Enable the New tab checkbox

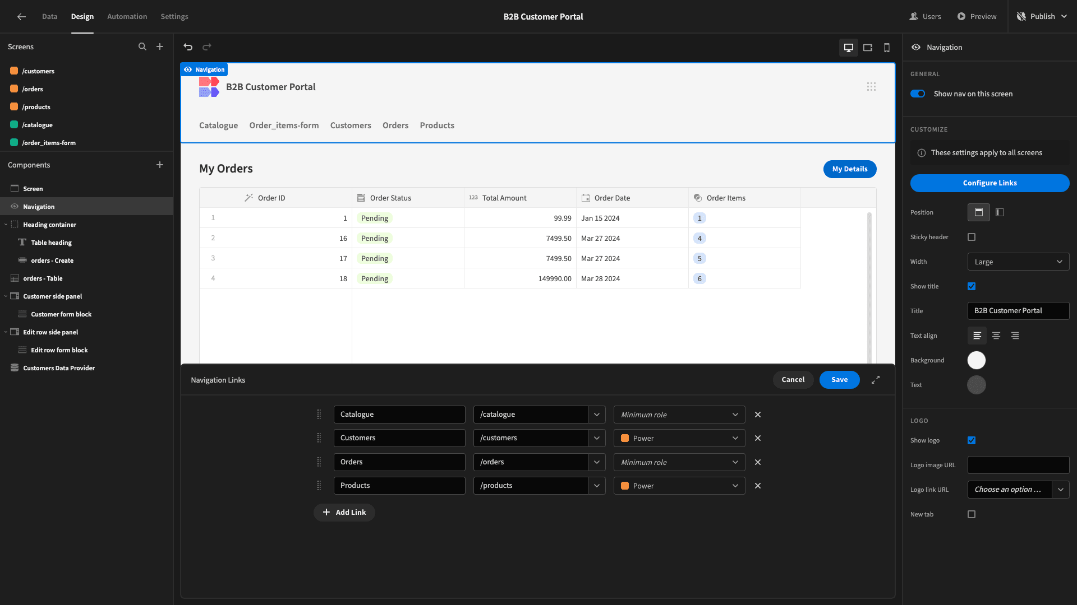(972, 514)
